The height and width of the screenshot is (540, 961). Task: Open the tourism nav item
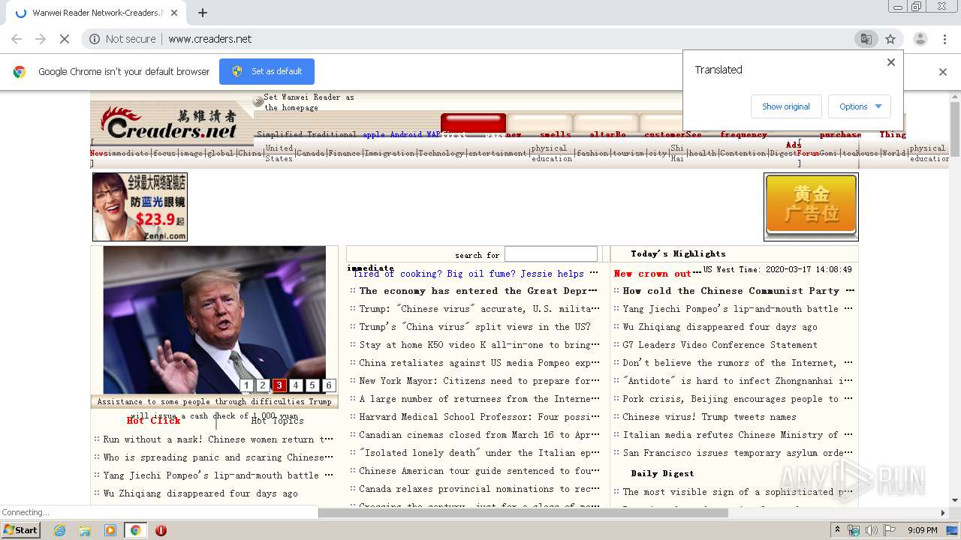tap(628, 153)
